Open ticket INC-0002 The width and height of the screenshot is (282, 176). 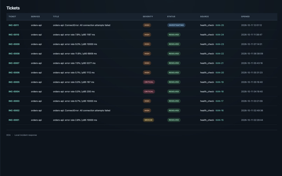[14, 110]
